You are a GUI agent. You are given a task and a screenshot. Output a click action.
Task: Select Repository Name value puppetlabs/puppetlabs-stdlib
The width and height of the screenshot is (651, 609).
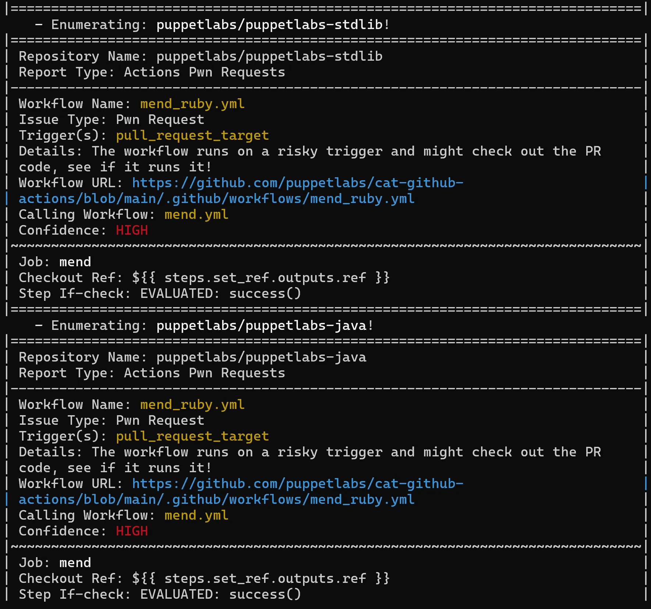[x=269, y=57]
